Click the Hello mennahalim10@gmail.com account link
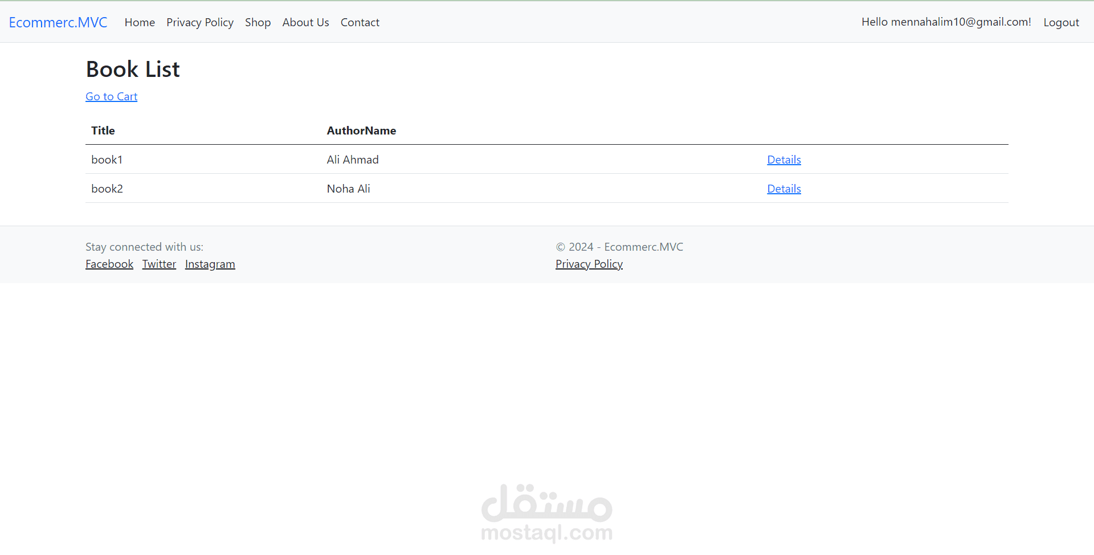The width and height of the screenshot is (1094, 555). click(x=946, y=22)
